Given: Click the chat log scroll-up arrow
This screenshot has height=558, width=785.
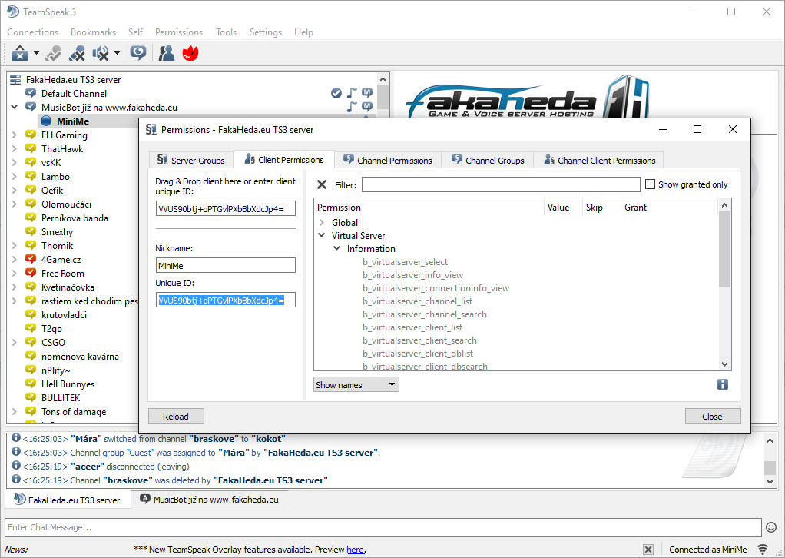Looking at the screenshot, I should point(770,440).
